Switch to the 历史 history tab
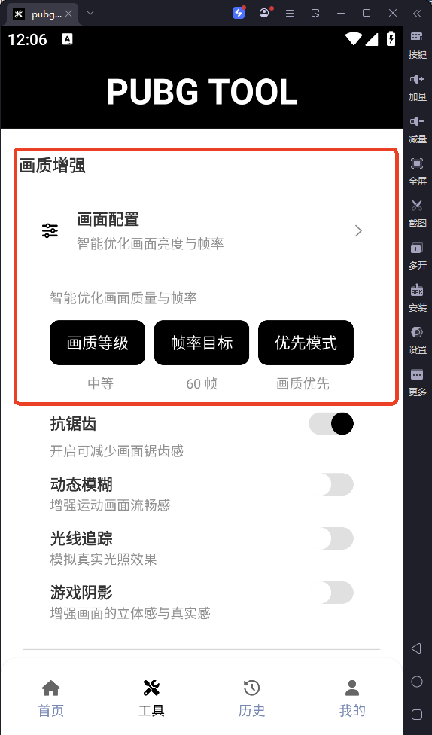Viewport: 432px width, 735px height. point(251,700)
